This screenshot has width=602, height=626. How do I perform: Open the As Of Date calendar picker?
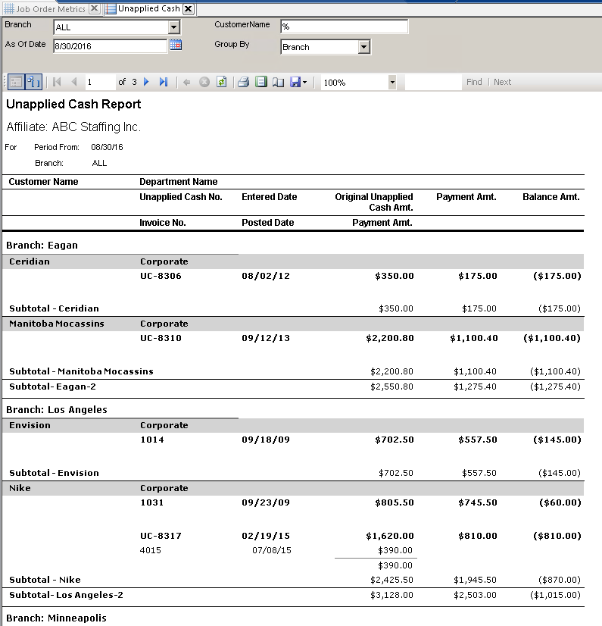point(175,45)
